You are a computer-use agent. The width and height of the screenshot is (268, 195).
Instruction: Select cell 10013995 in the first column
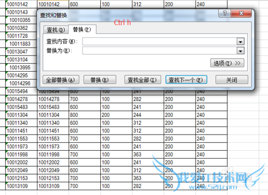[x=21, y=67]
